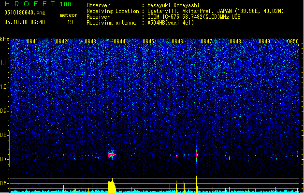Click the date stamp 05.10.18 06:40
304x193 pixels.
pos(25,22)
